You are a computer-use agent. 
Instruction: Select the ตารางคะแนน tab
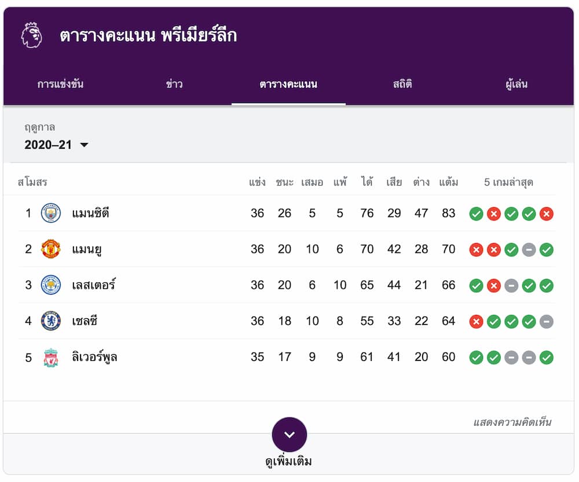click(288, 84)
